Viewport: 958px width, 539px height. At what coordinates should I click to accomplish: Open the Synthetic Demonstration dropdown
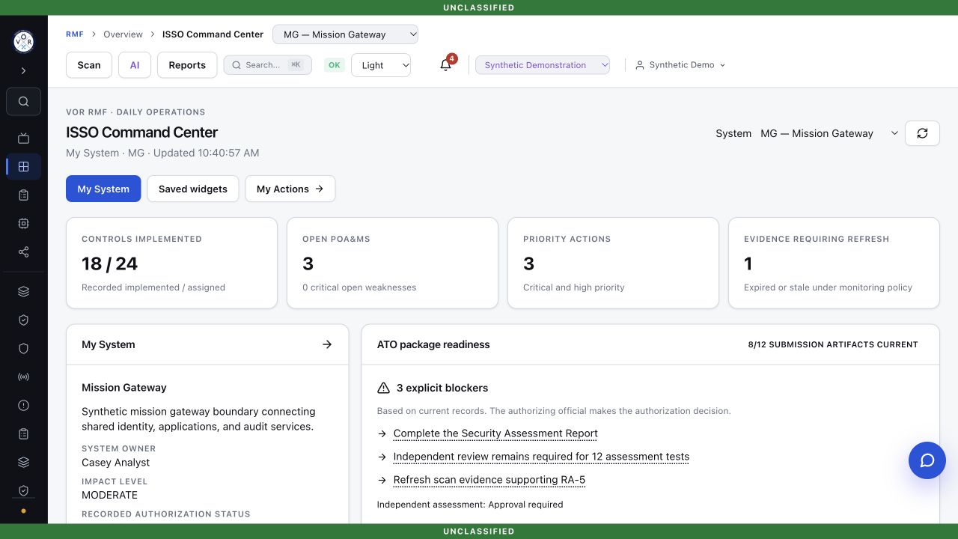click(x=543, y=65)
